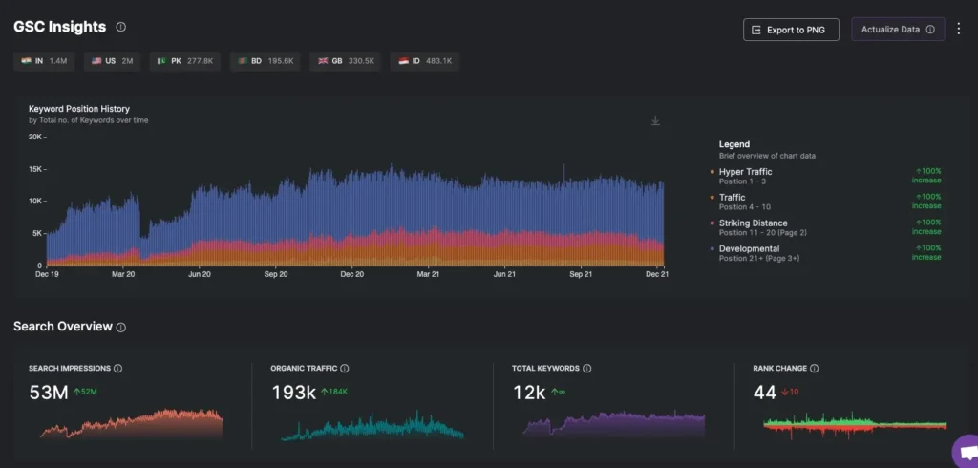The width and height of the screenshot is (978, 468).
Task: Click the Organic Traffic info icon
Action: pyautogui.click(x=345, y=369)
